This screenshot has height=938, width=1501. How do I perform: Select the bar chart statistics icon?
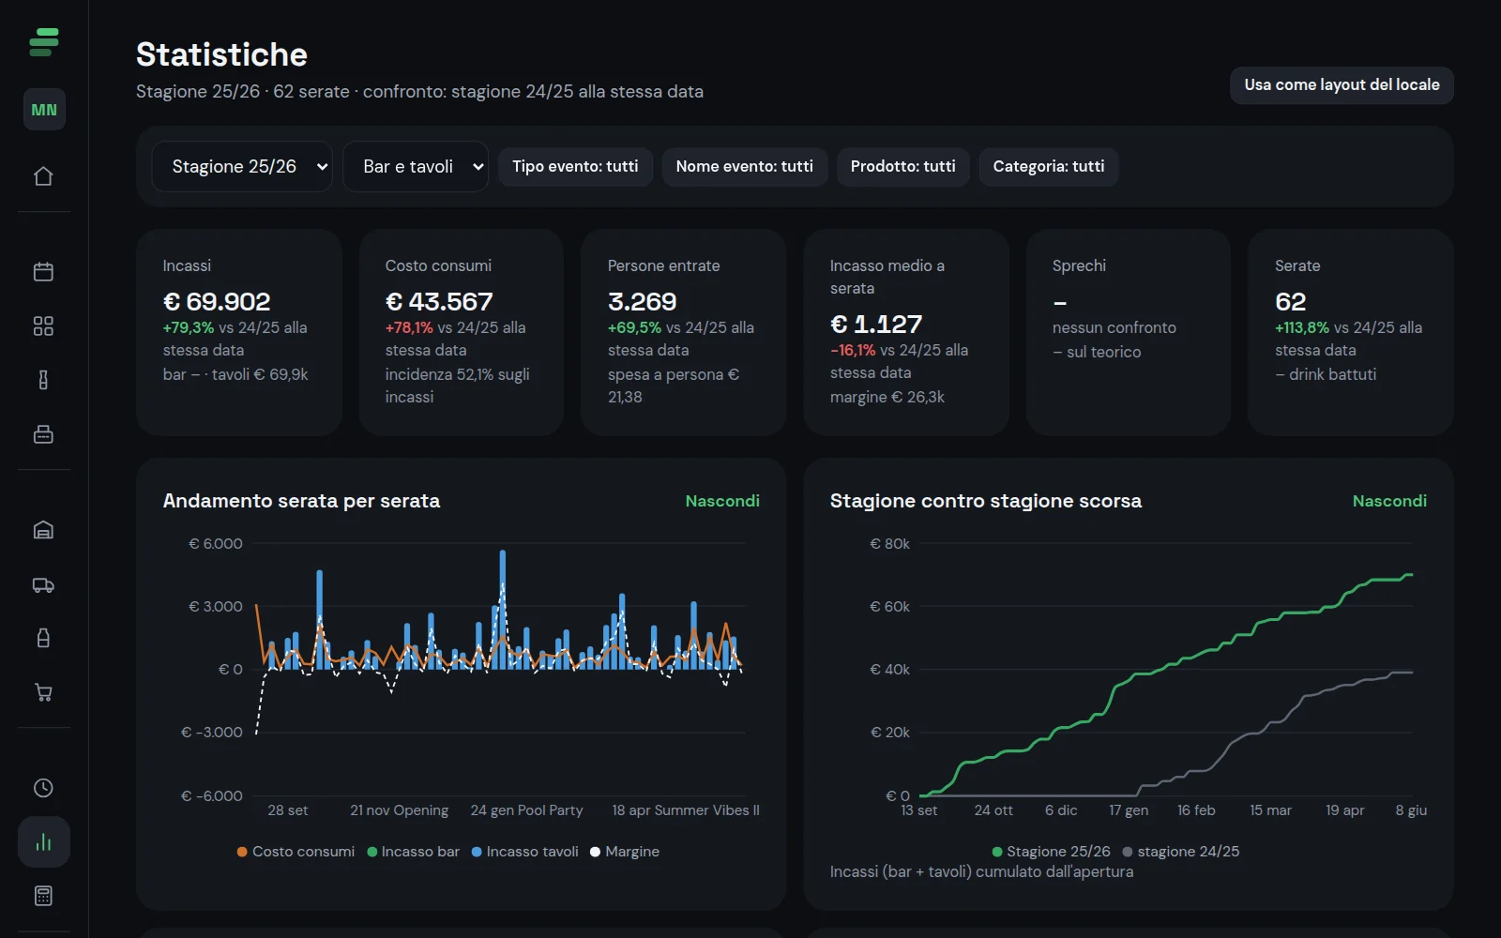click(44, 842)
